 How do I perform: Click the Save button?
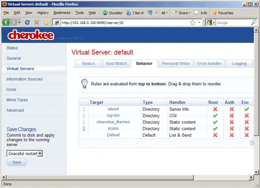(17, 162)
